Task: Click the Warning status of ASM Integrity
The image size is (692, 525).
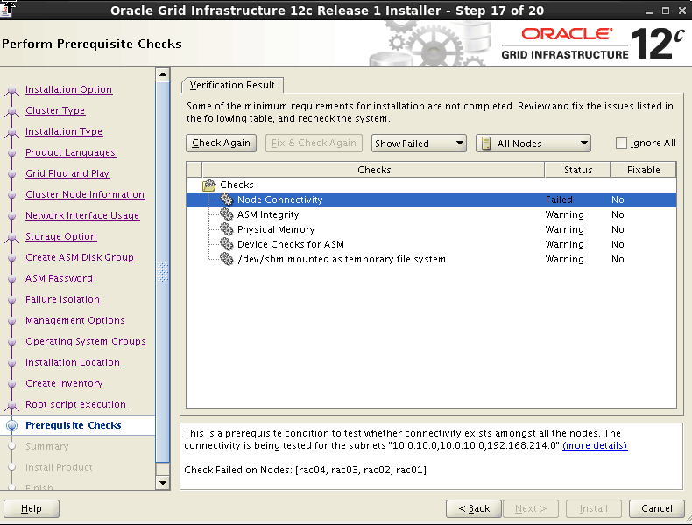Action: click(564, 214)
